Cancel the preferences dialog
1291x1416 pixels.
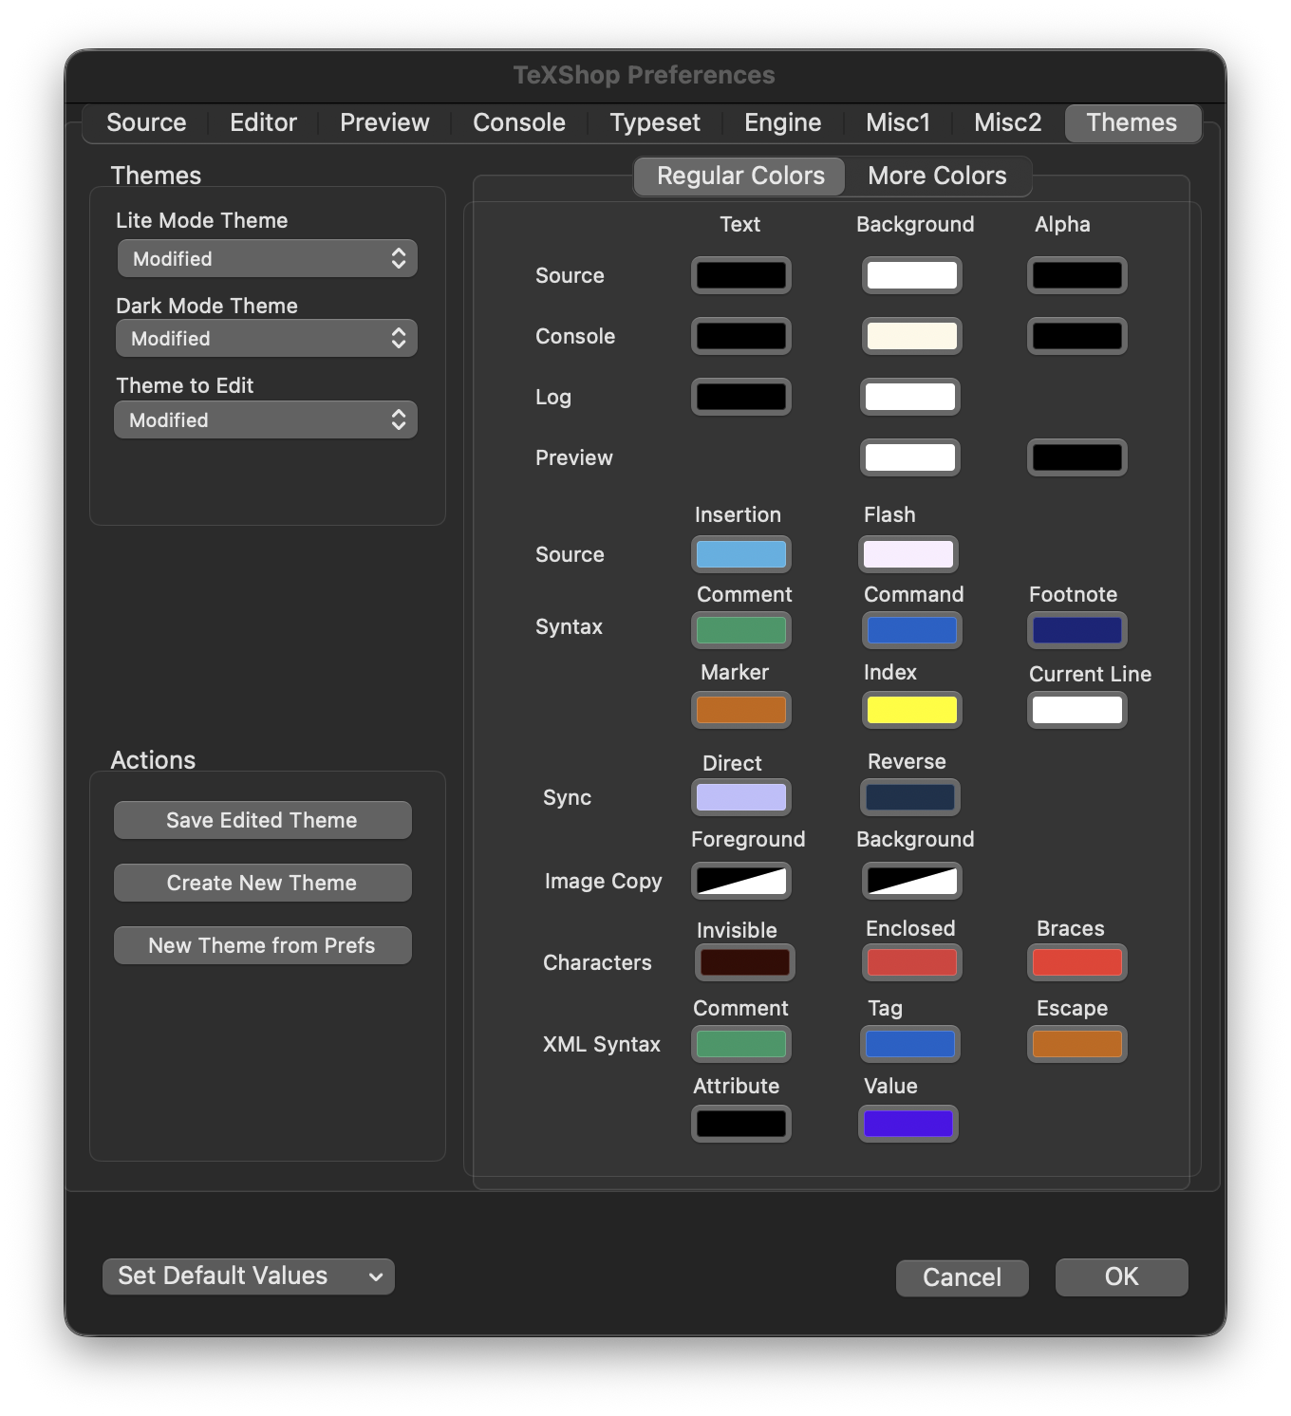[962, 1277]
